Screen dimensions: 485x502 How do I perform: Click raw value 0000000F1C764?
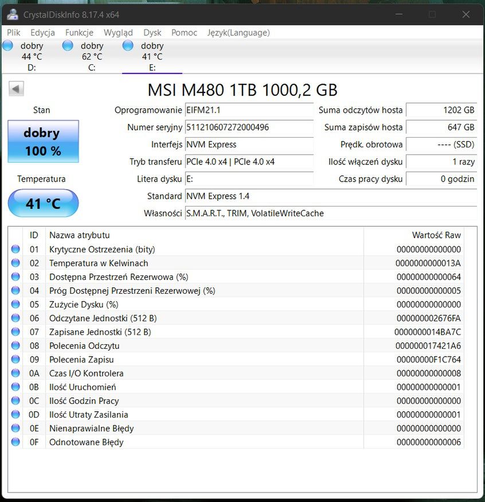429,360
